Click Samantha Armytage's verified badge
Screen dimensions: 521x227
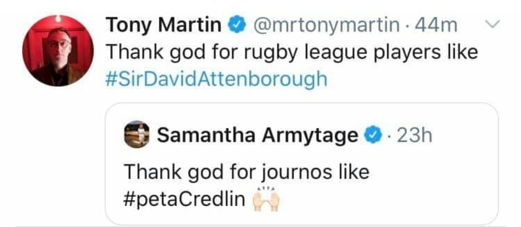371,135
